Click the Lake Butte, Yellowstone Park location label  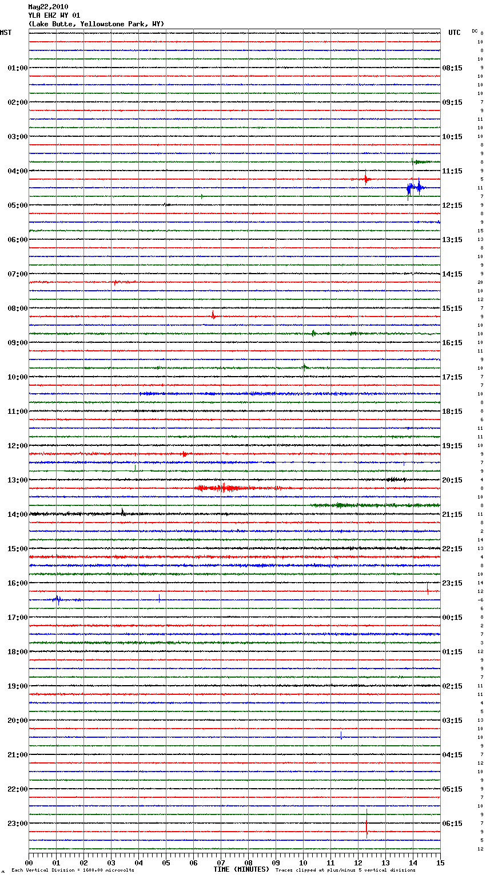[x=96, y=24]
